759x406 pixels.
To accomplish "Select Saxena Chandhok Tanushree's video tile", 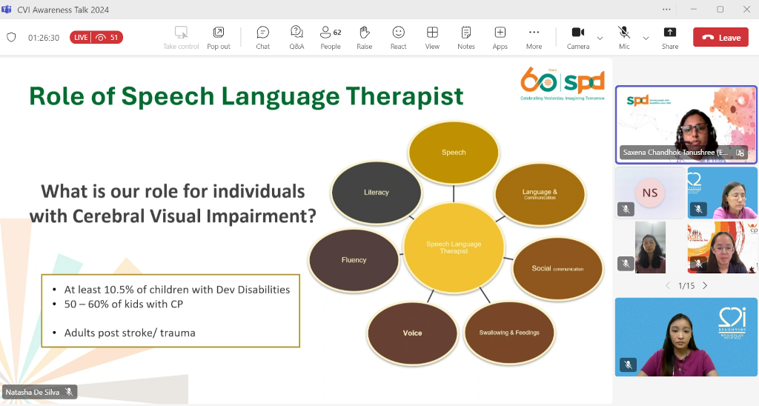I will (x=686, y=124).
